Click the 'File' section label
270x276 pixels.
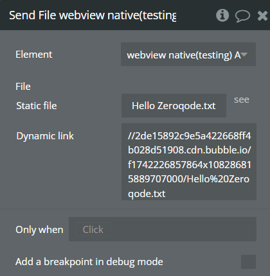pos(23,87)
